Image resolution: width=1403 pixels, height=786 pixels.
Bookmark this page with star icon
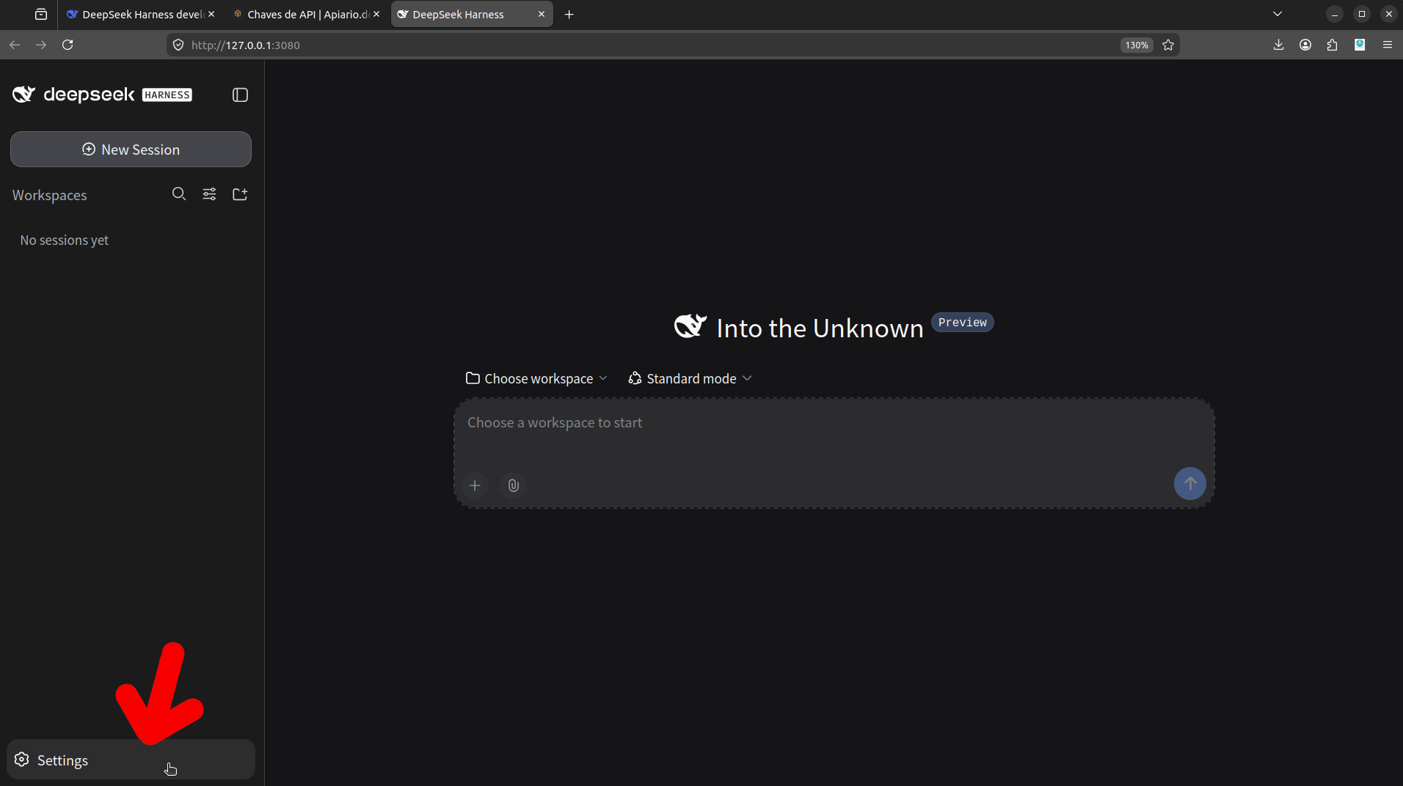coord(1168,45)
